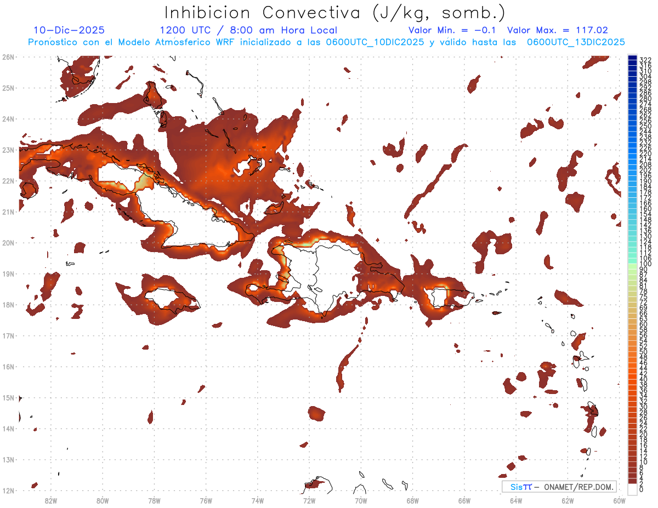The width and height of the screenshot is (658, 508).
Task: Click the "60W" longitude label
Action: 619,500
